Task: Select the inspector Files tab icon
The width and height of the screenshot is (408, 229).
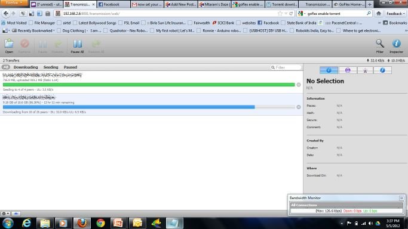Action: [x=382, y=70]
